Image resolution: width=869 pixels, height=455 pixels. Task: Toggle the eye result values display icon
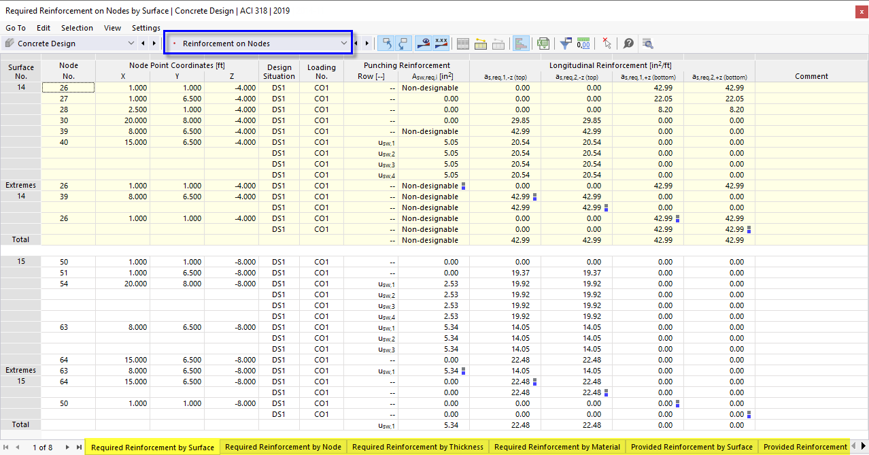click(x=423, y=43)
